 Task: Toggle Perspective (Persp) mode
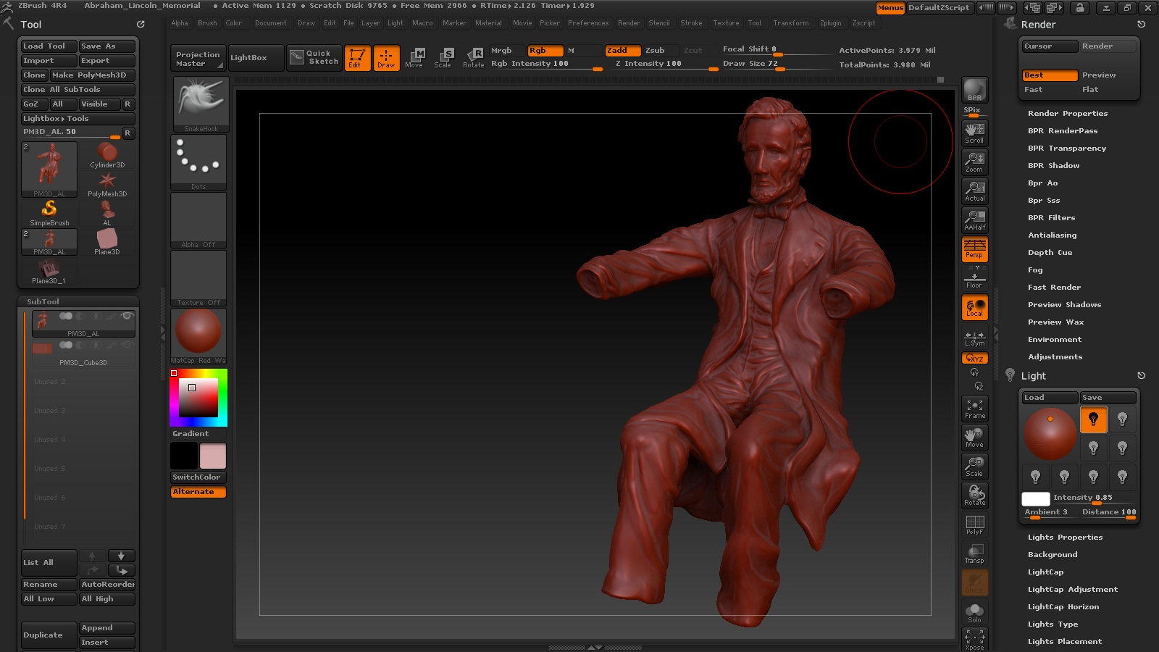click(974, 248)
